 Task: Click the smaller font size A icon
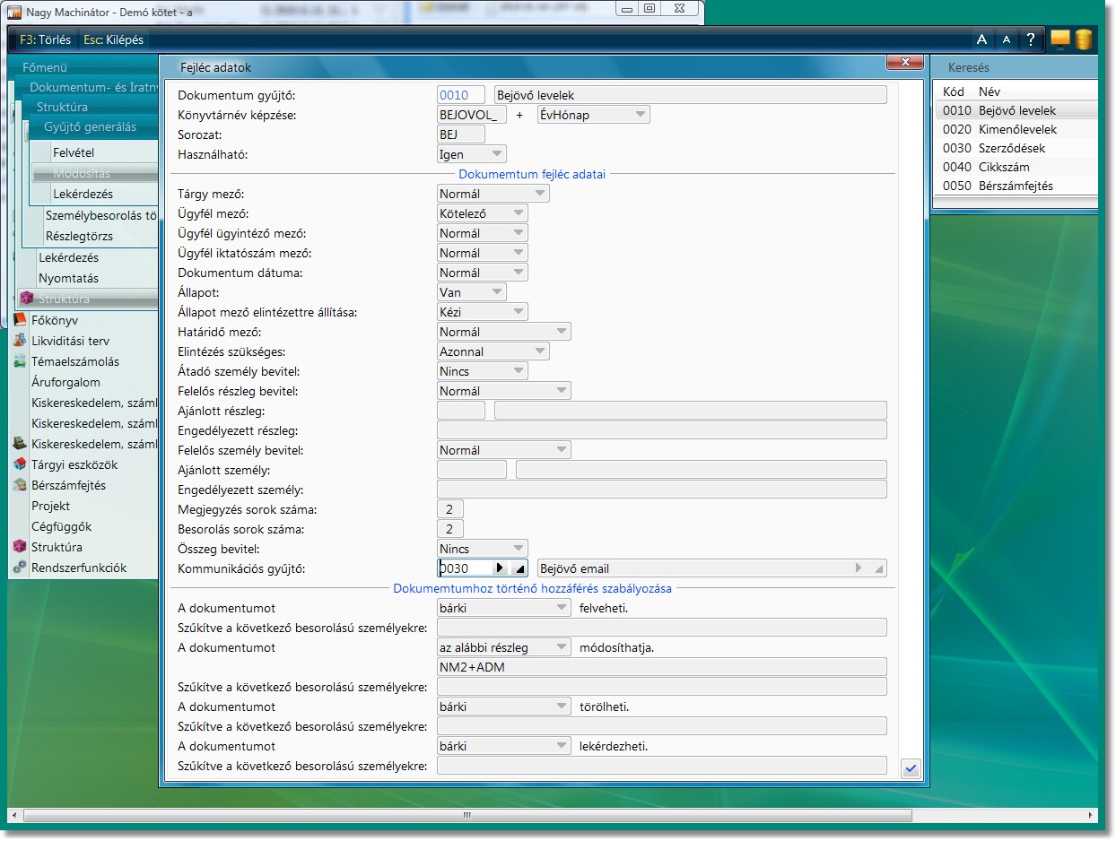point(1006,39)
